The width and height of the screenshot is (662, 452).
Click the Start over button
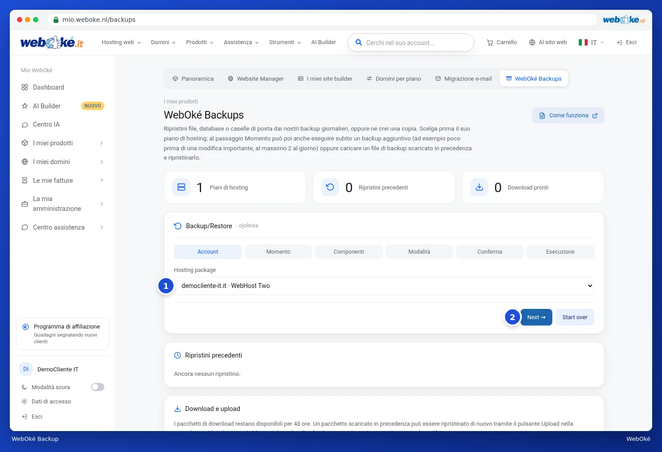click(575, 317)
